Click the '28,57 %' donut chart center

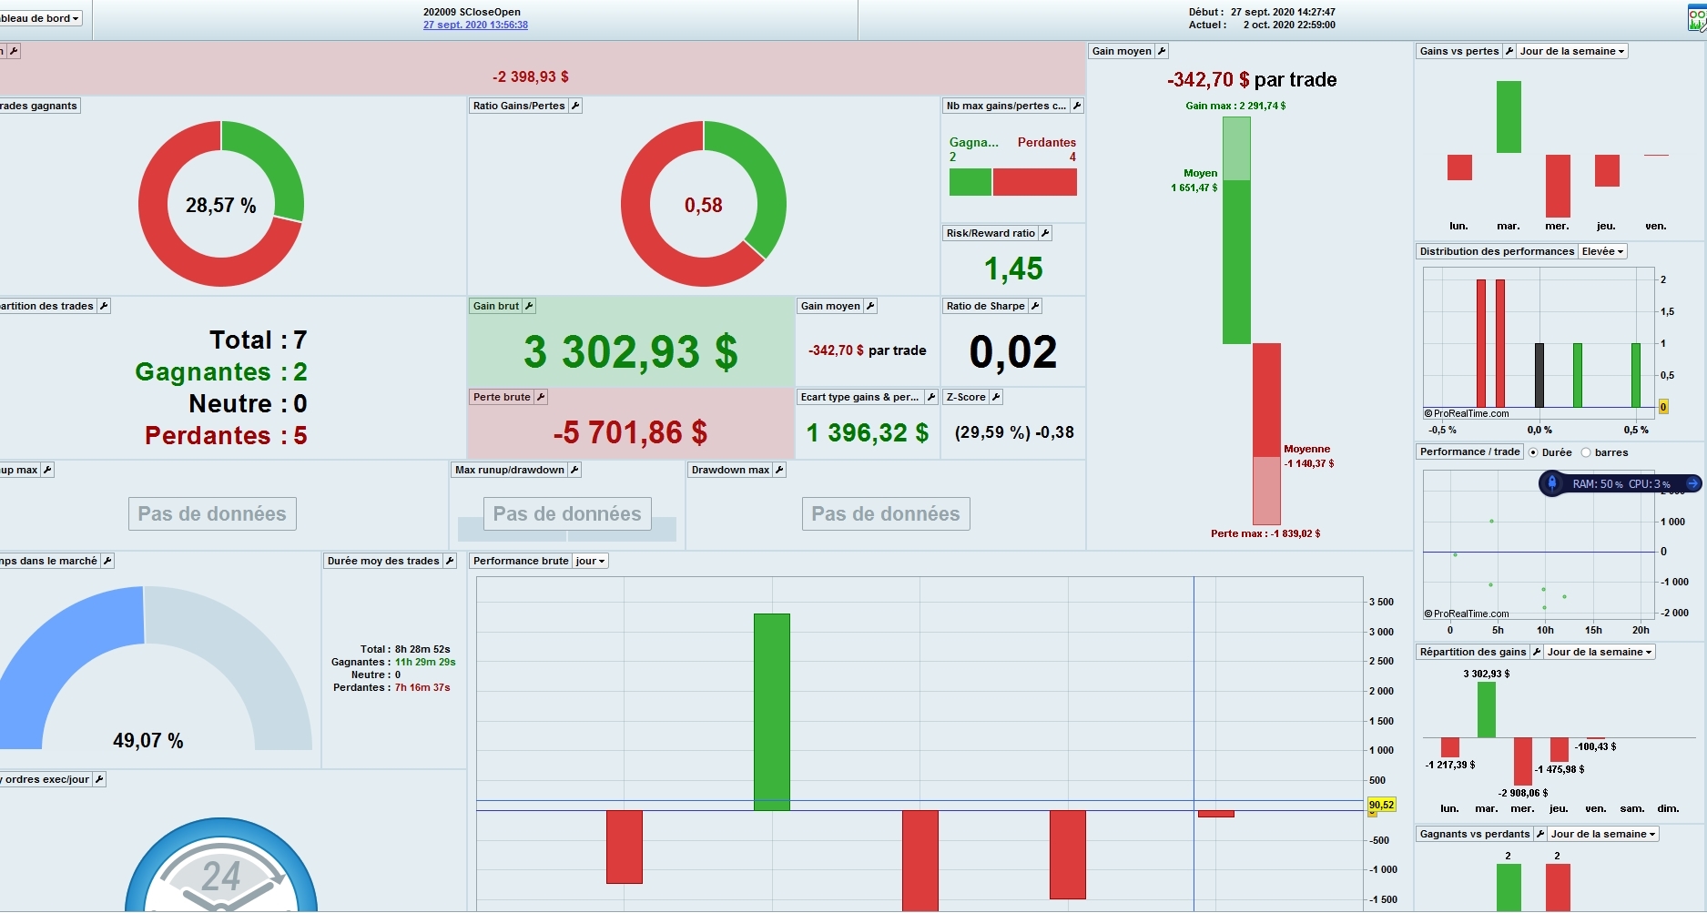coord(221,206)
